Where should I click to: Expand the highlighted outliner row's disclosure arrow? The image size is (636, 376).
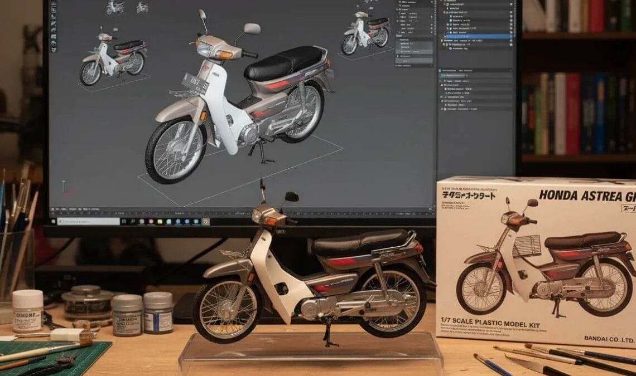tap(444, 36)
